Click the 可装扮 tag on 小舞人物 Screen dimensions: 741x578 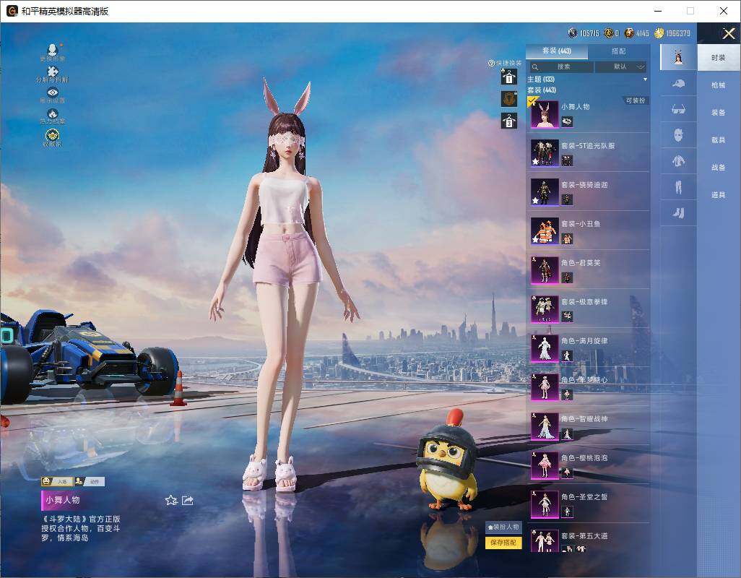[636, 100]
